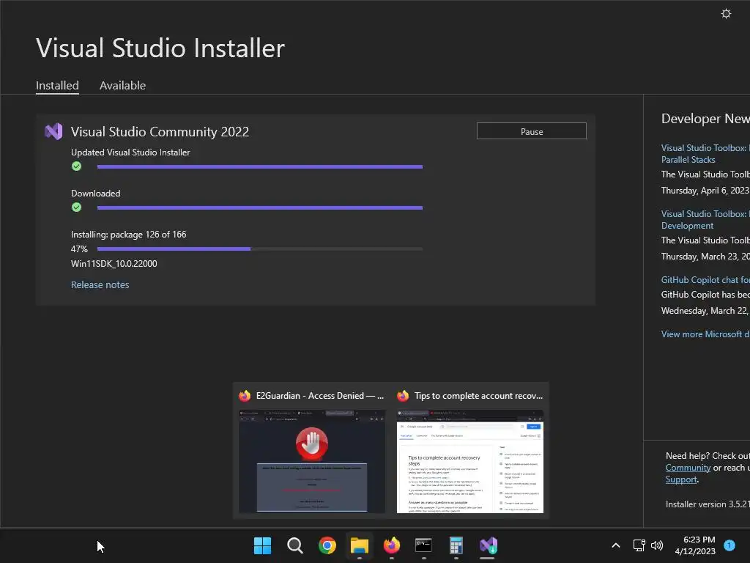
Task: Click the 47% percentage label
Action: point(79,249)
